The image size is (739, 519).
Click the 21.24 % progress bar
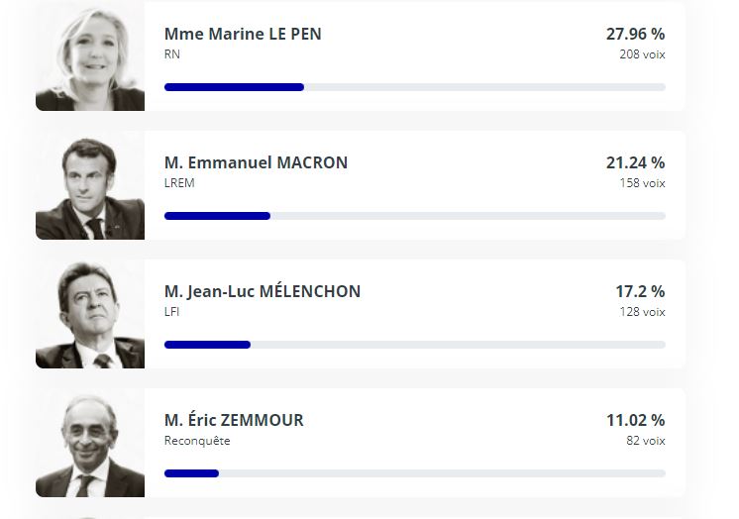point(415,216)
